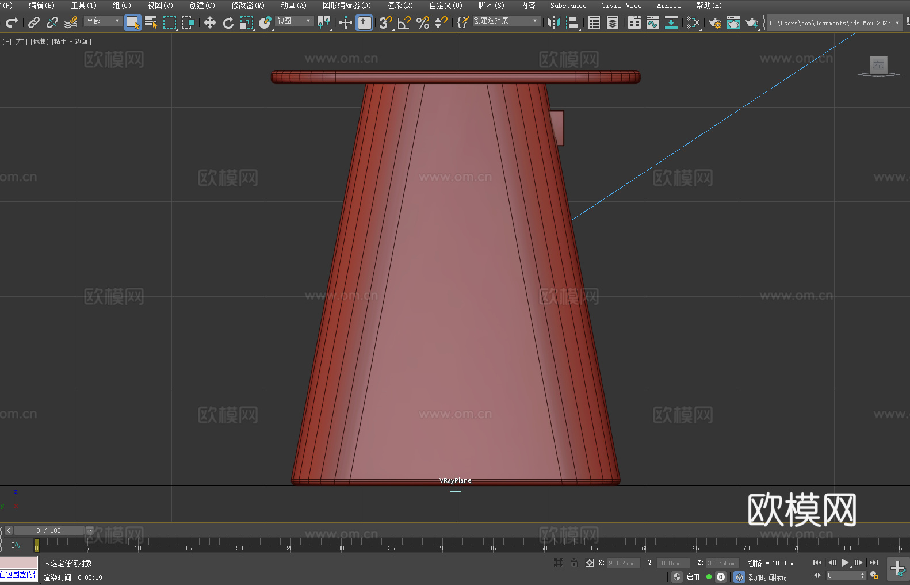The width and height of the screenshot is (910, 585).
Task: Click Edit Named Selection Sets icon
Action: (x=463, y=22)
